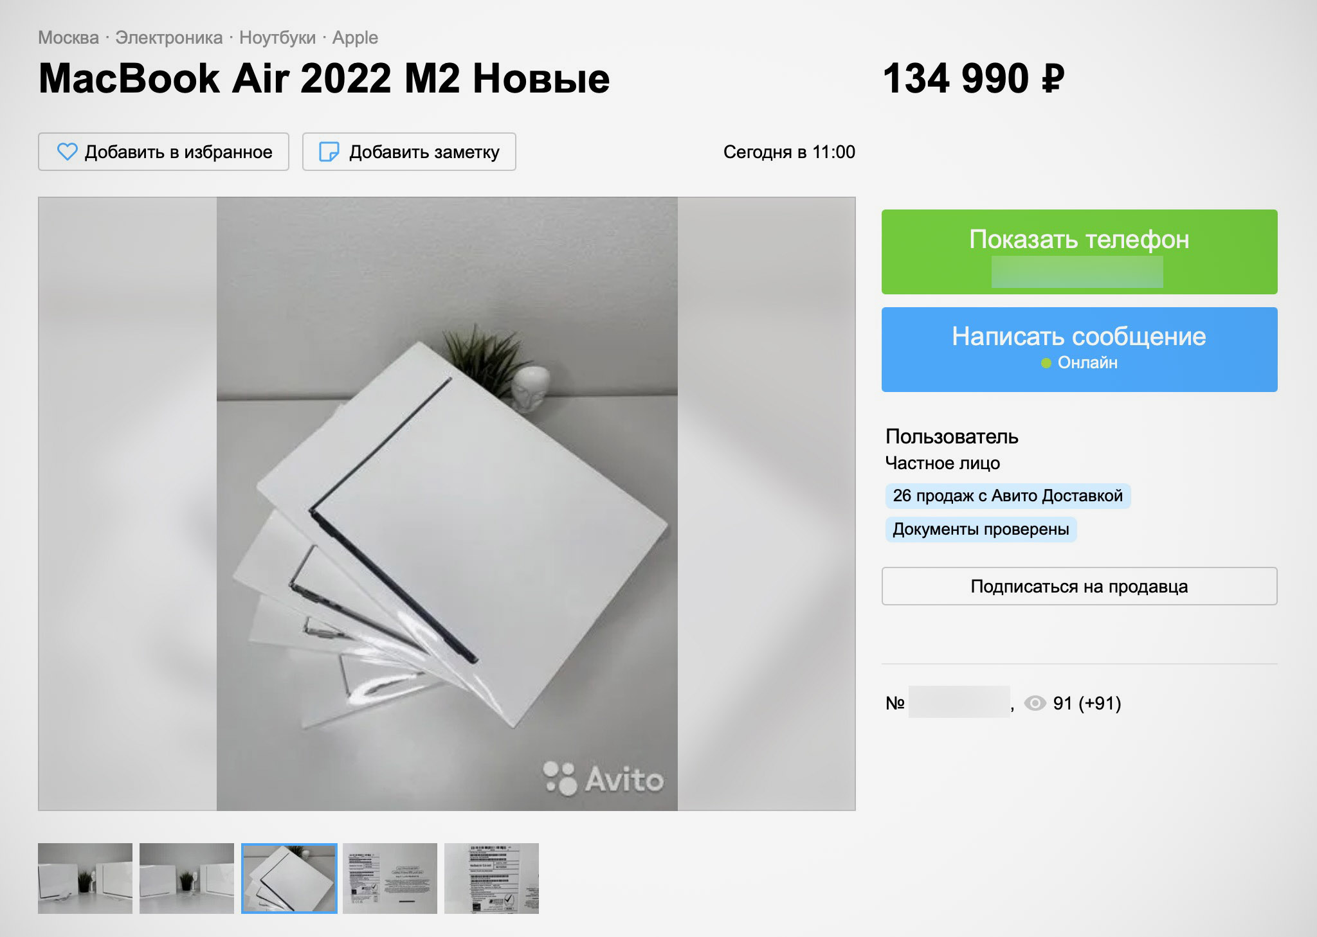Select the highlighted third thumbnail
This screenshot has width=1317, height=937.
[x=289, y=879]
